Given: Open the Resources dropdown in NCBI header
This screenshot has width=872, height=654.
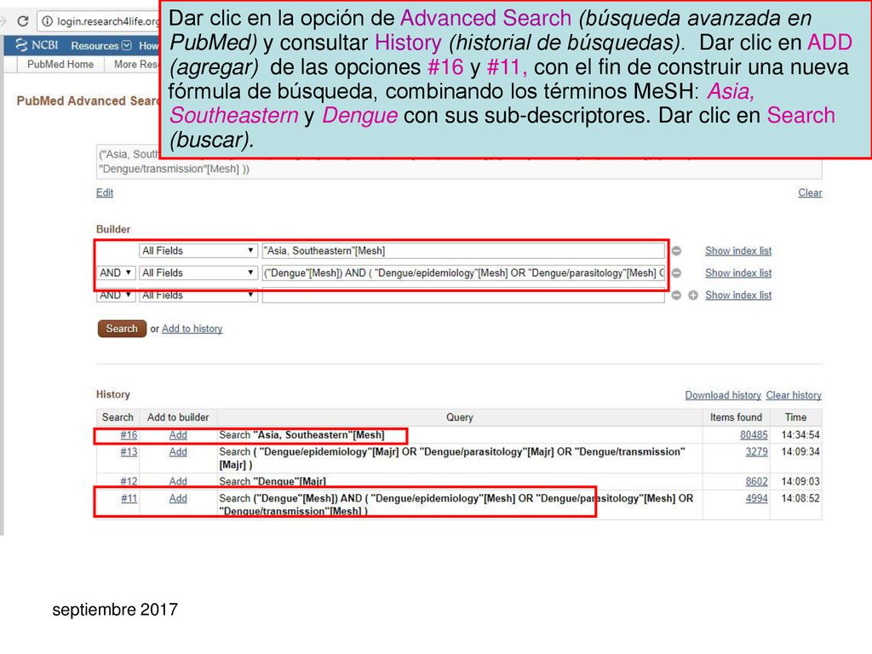Looking at the screenshot, I should click(x=100, y=46).
